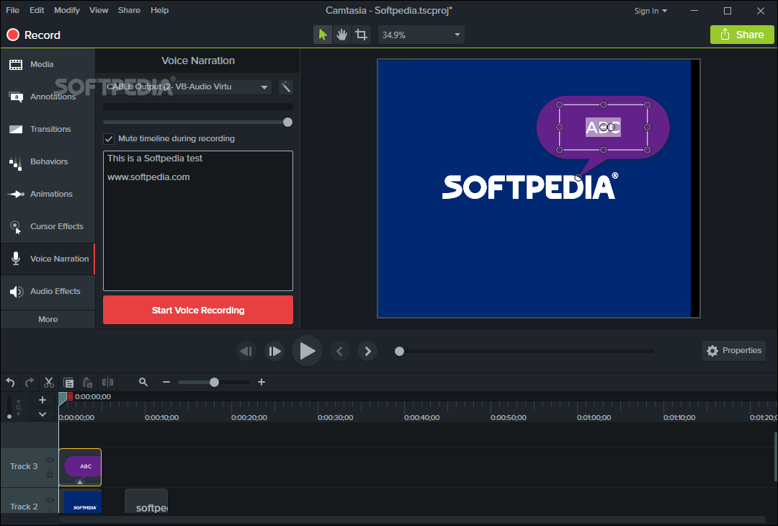This screenshot has width=778, height=526.
Task: Select the Track 3 label
Action: click(x=24, y=466)
